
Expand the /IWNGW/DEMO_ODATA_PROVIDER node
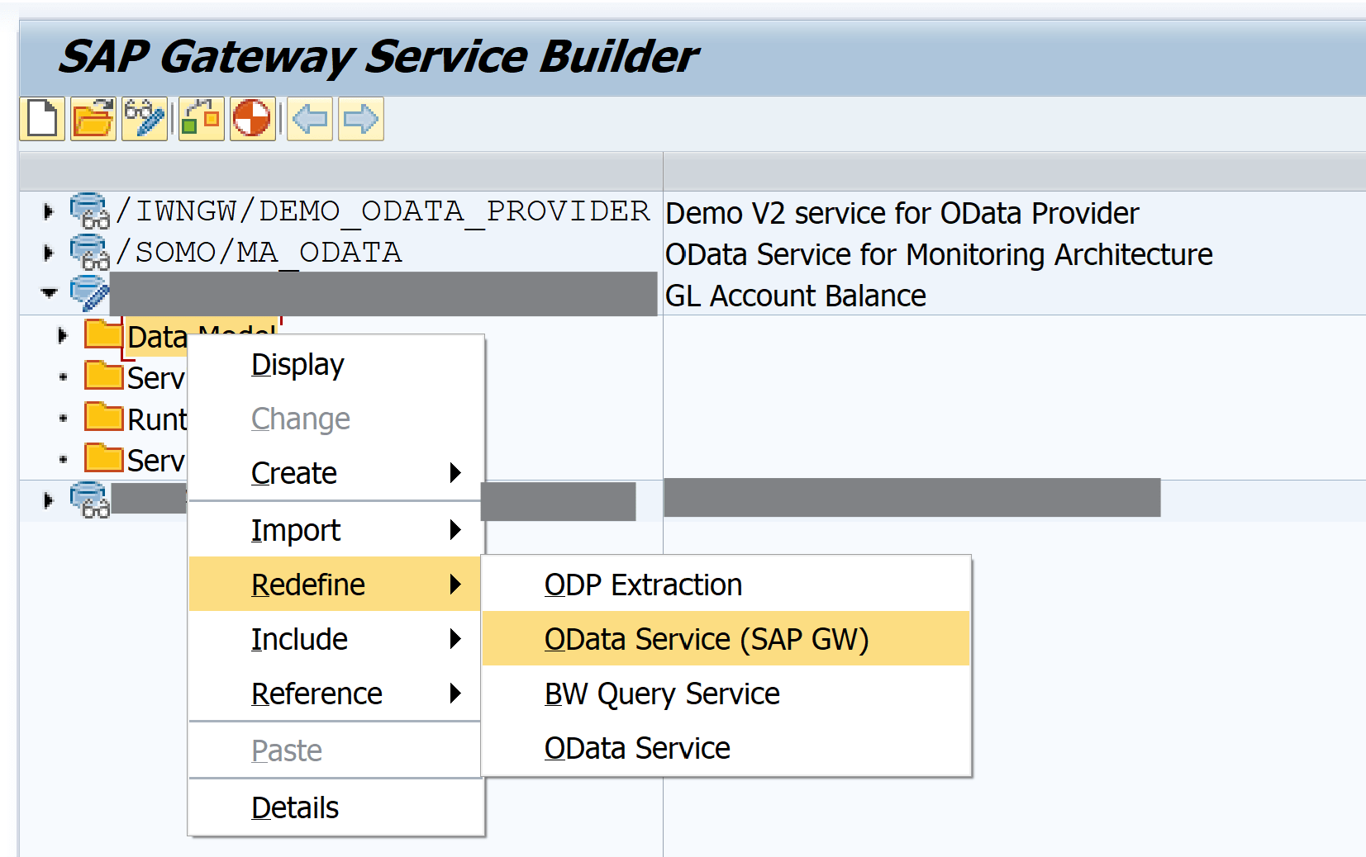(45, 211)
